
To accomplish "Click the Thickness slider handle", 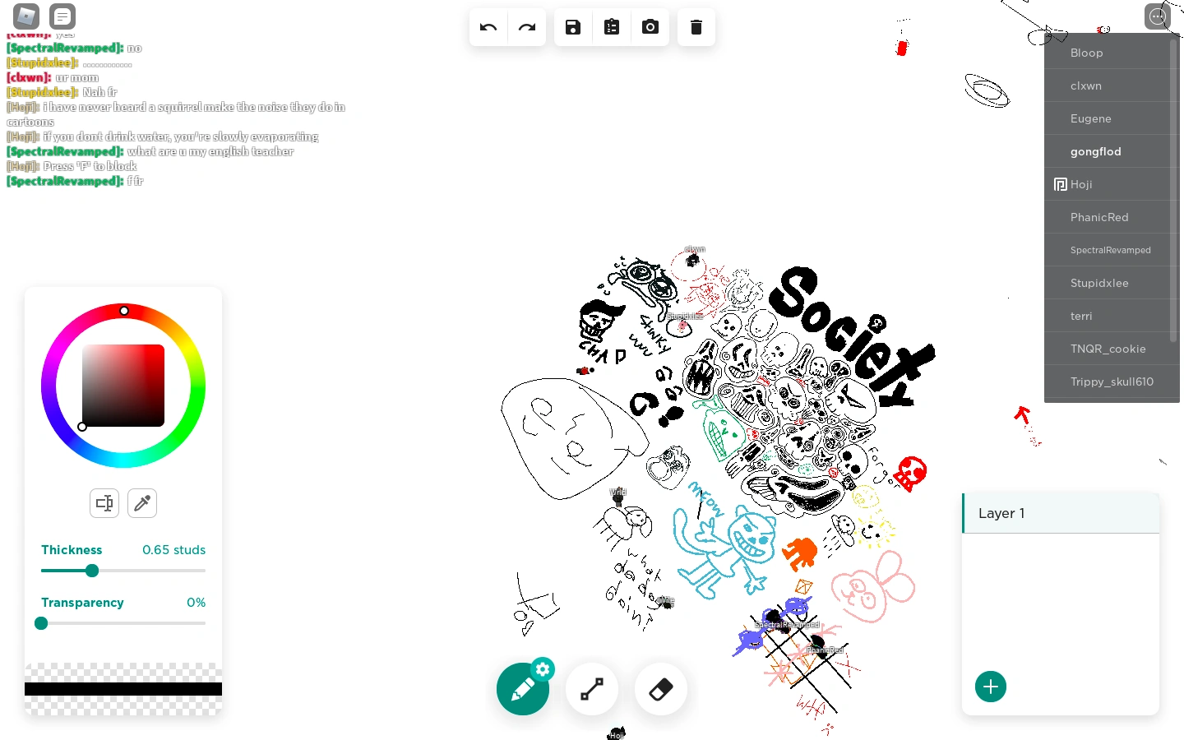I will click(x=92, y=571).
